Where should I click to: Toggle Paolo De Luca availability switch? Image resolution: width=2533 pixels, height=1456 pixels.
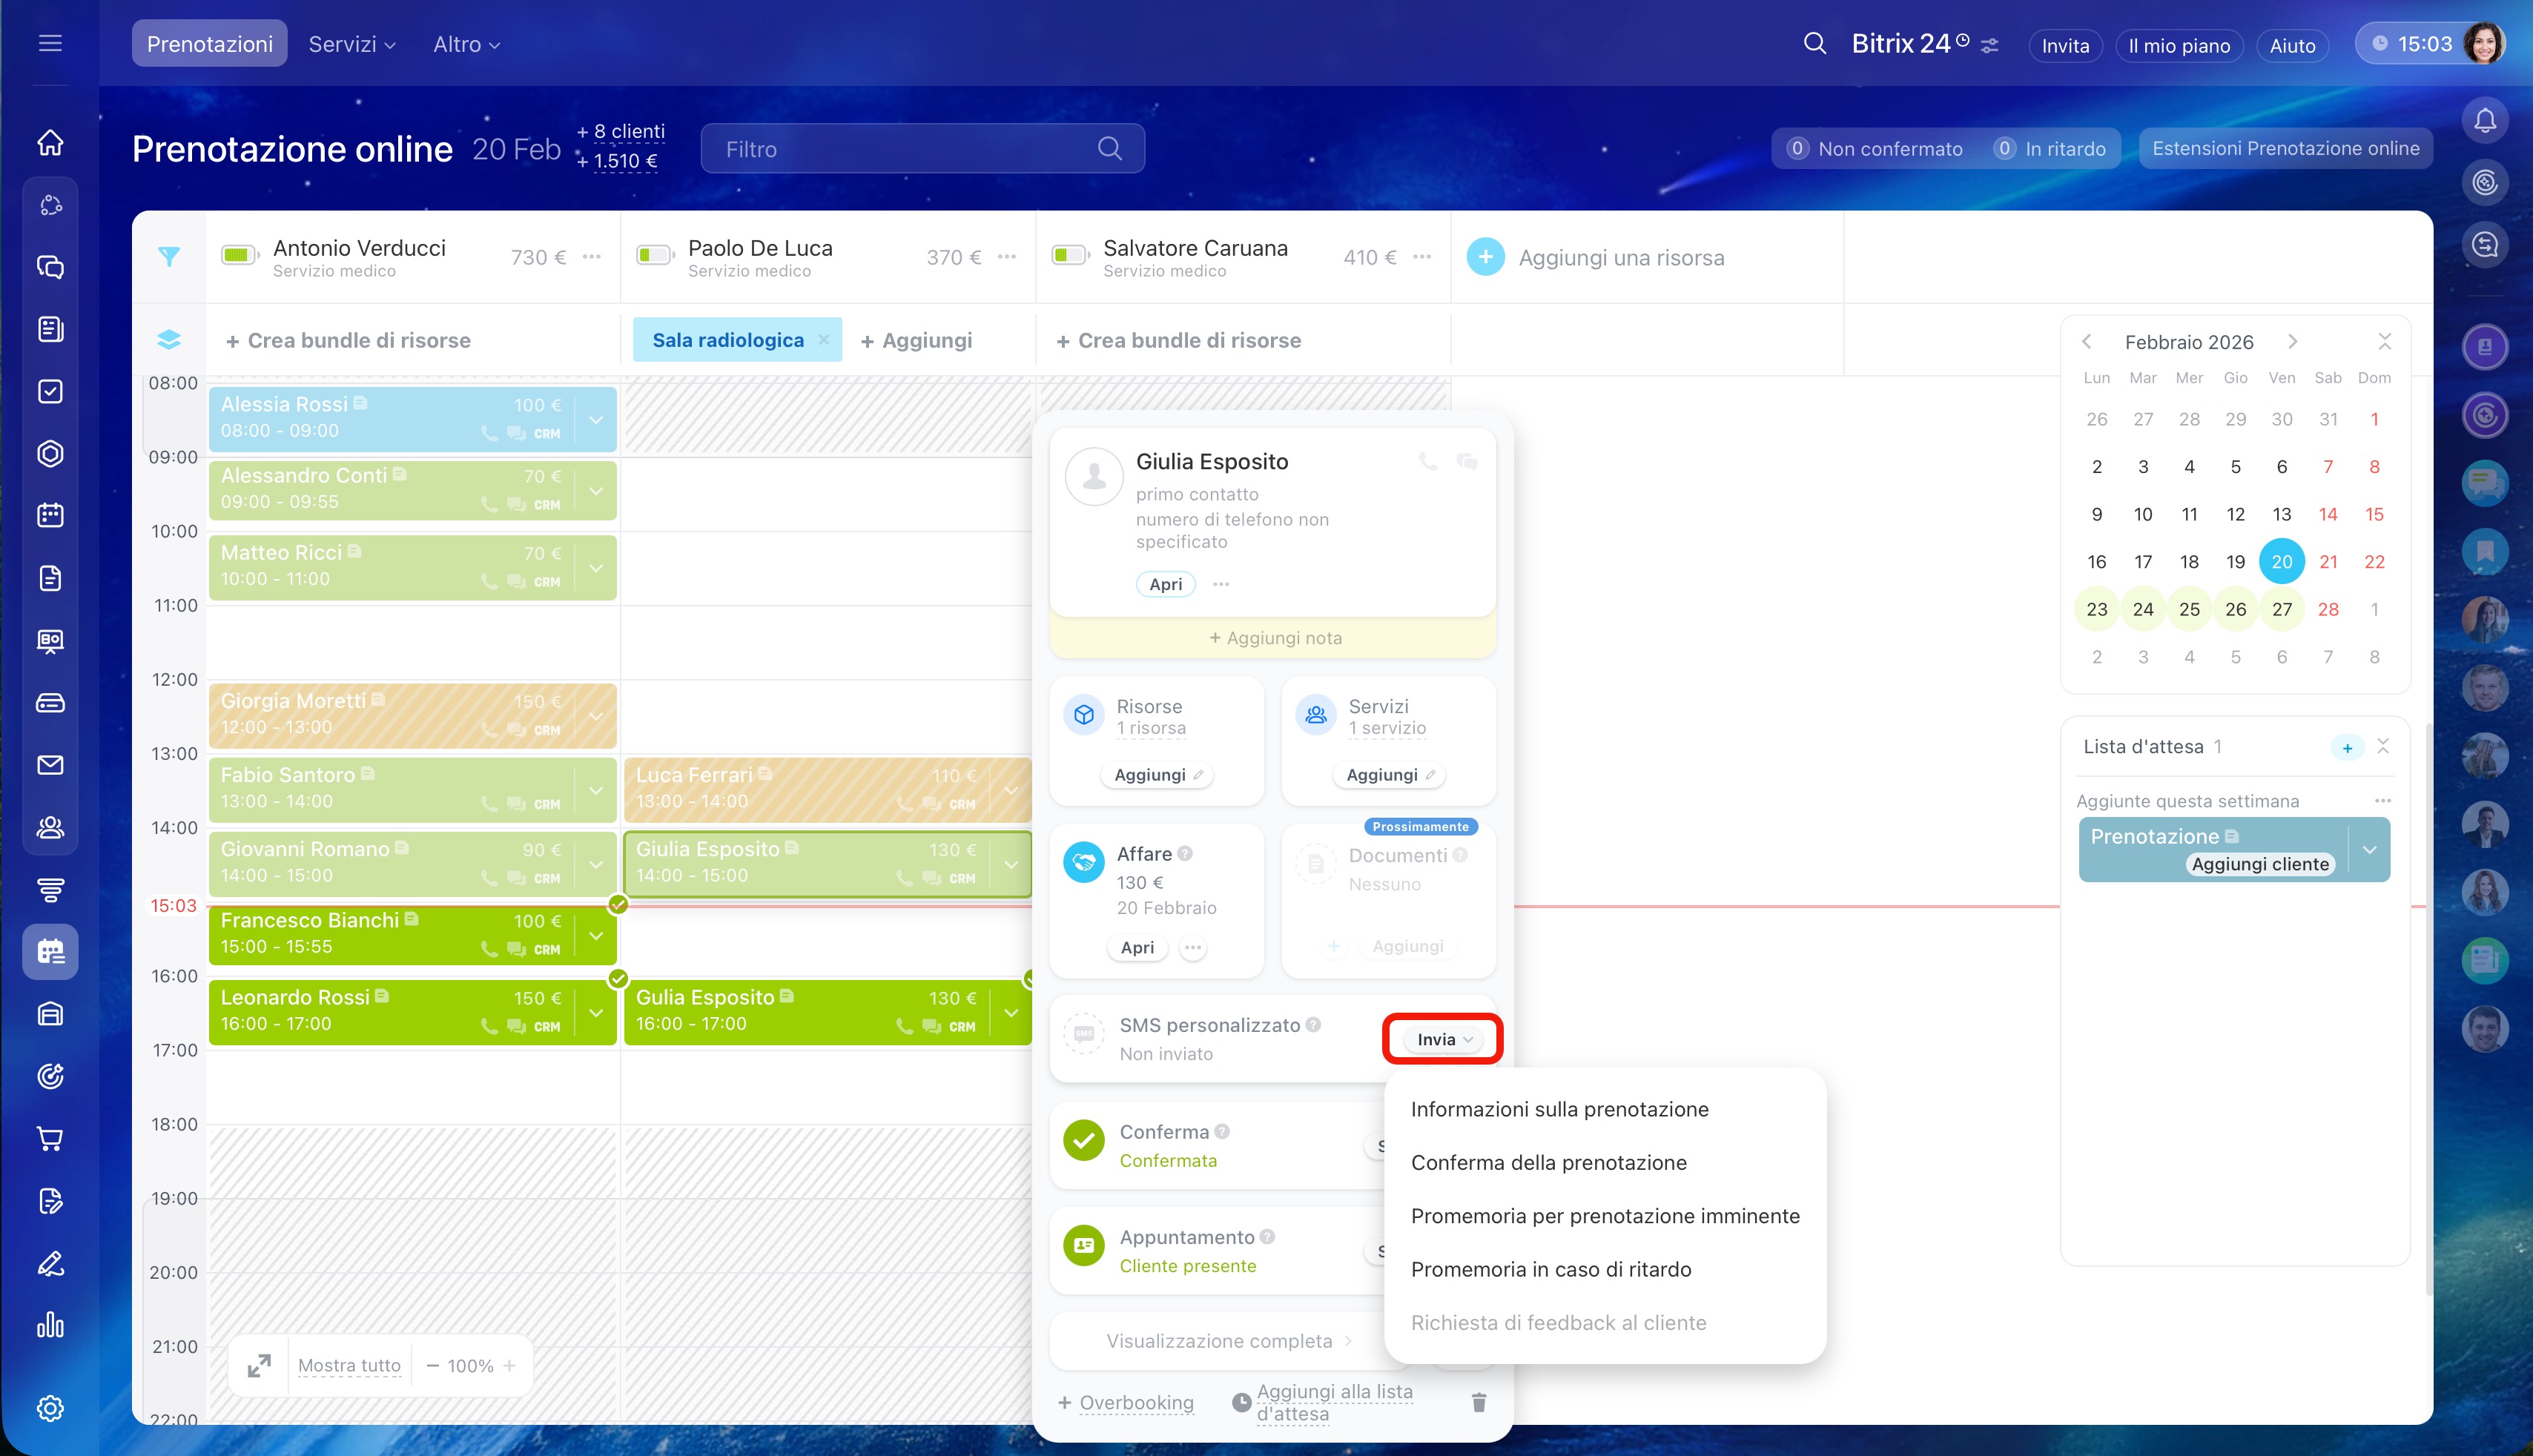pos(654,256)
